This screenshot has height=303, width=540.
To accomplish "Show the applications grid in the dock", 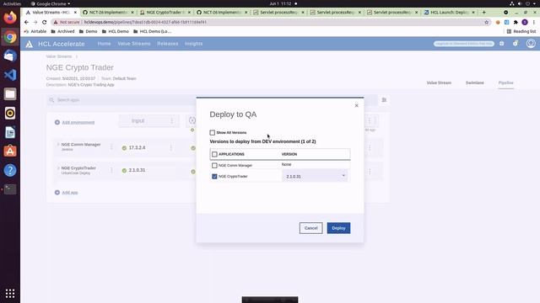I will pyautogui.click(x=10, y=294).
